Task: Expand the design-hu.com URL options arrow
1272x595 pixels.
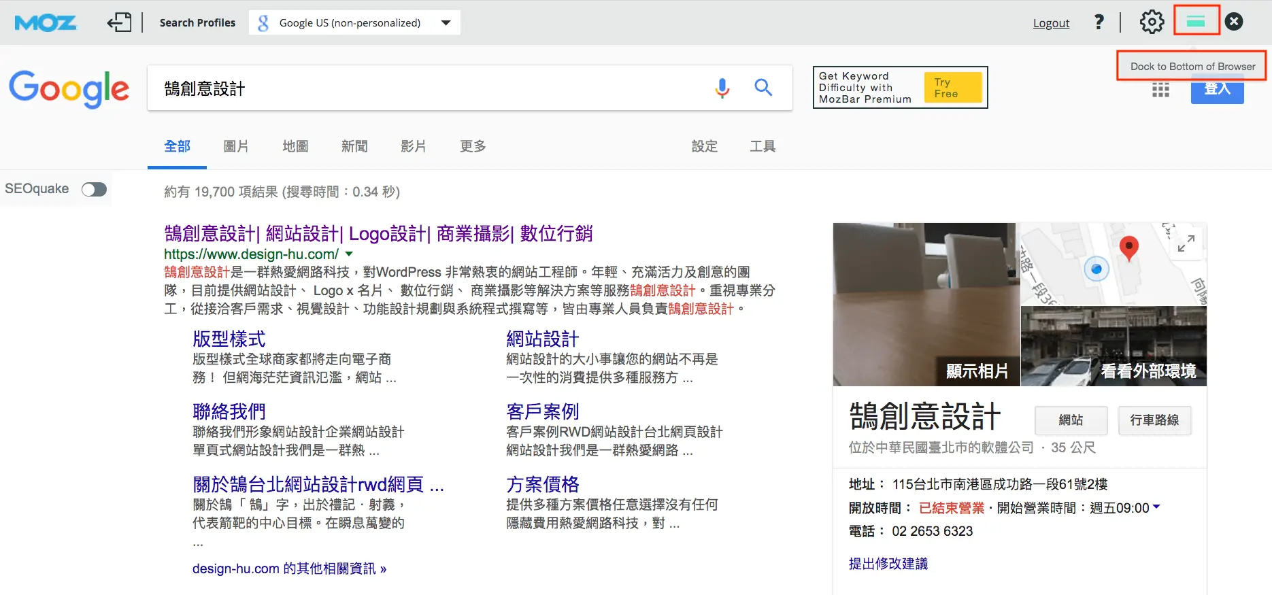Action: pyautogui.click(x=349, y=254)
